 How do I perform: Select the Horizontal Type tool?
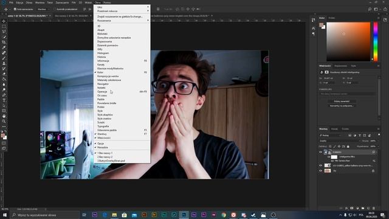[x=4, y=100]
